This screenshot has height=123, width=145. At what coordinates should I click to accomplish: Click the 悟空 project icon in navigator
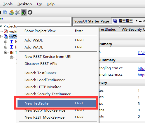tap(6, 37)
